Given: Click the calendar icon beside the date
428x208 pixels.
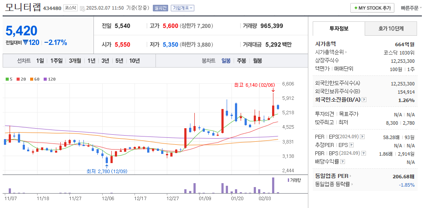Looking at the screenshot, I should click(82, 8).
